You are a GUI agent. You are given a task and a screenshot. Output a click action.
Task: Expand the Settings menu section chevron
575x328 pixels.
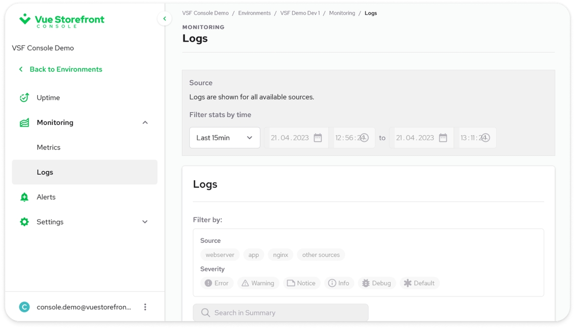[x=145, y=222]
